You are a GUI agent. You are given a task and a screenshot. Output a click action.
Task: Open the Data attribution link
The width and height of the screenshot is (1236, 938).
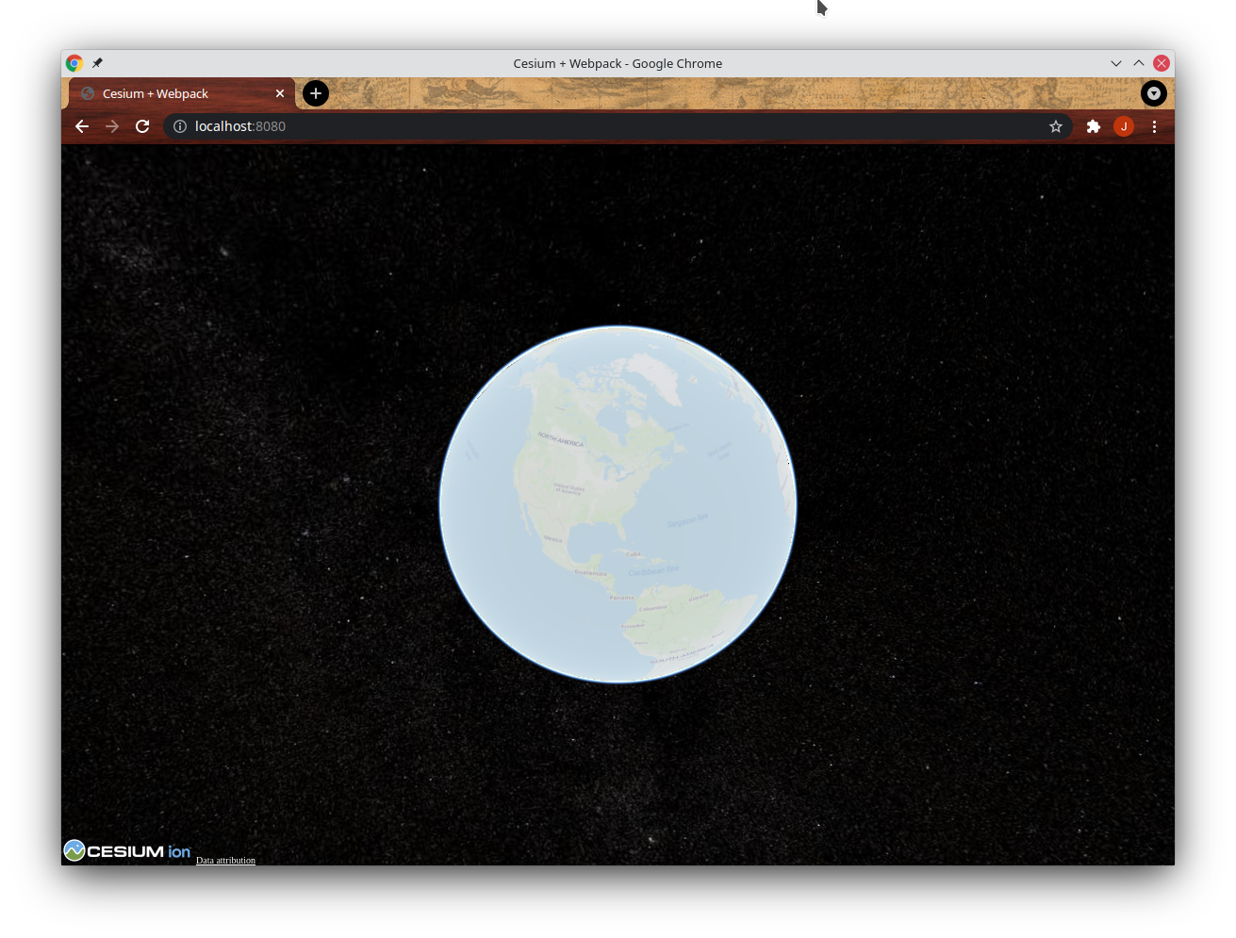[225, 860]
